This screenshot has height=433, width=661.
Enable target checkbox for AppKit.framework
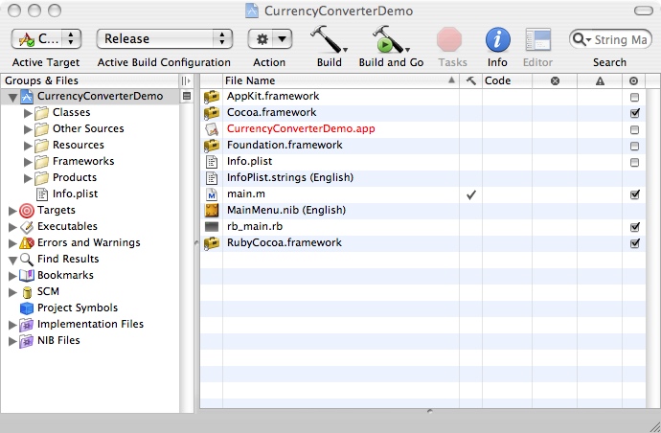[x=634, y=98]
